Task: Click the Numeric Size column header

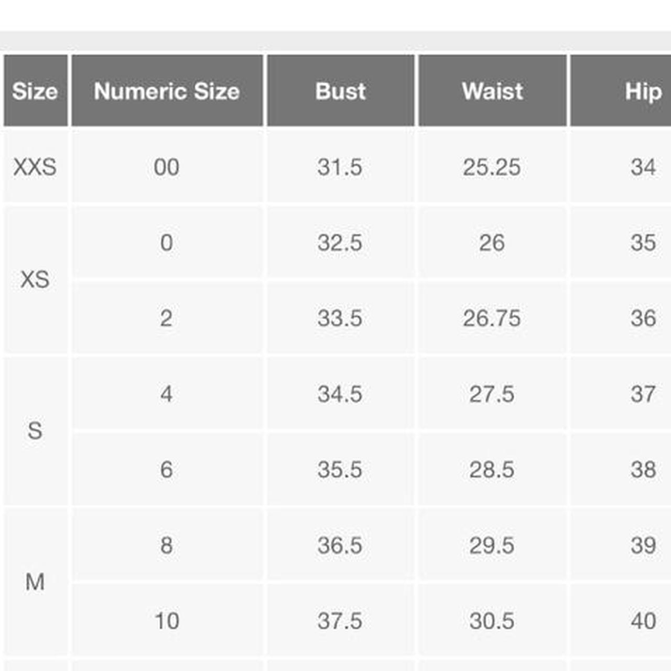Action: point(167,91)
